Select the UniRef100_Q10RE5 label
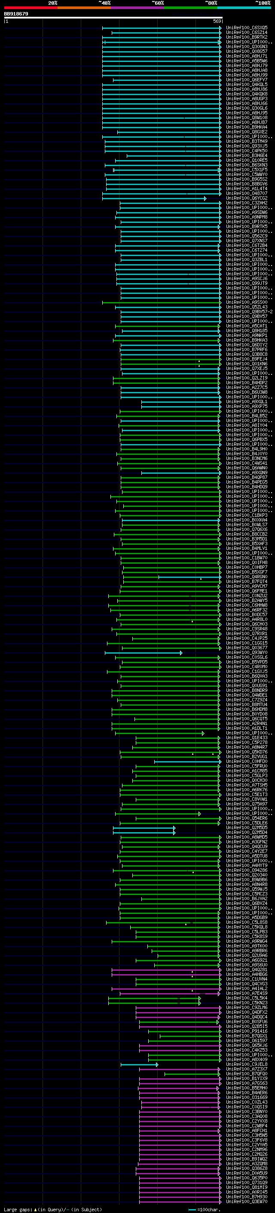The width and height of the screenshot is (275, 1213). (247, 160)
